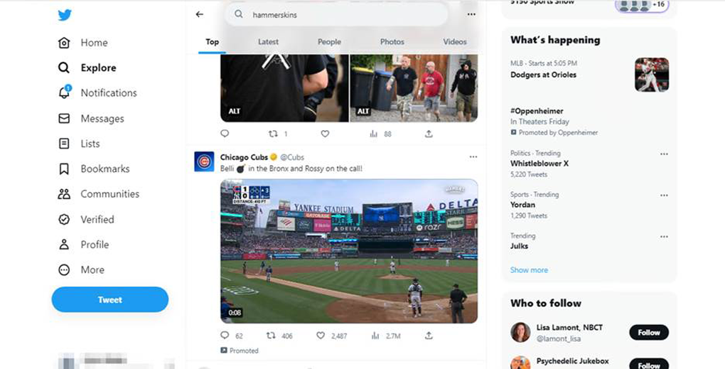Play the Yankee Stadium video

pos(349,251)
